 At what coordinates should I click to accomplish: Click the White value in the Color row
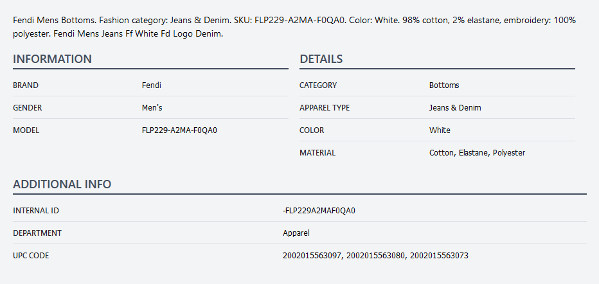(x=440, y=130)
